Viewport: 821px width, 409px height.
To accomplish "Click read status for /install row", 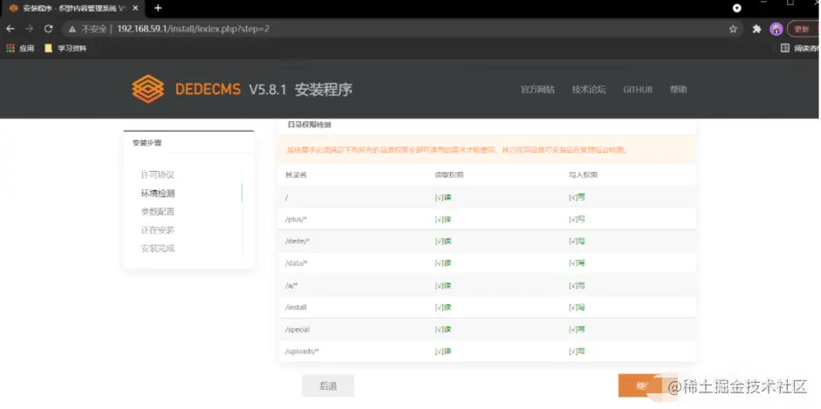I will click(443, 308).
